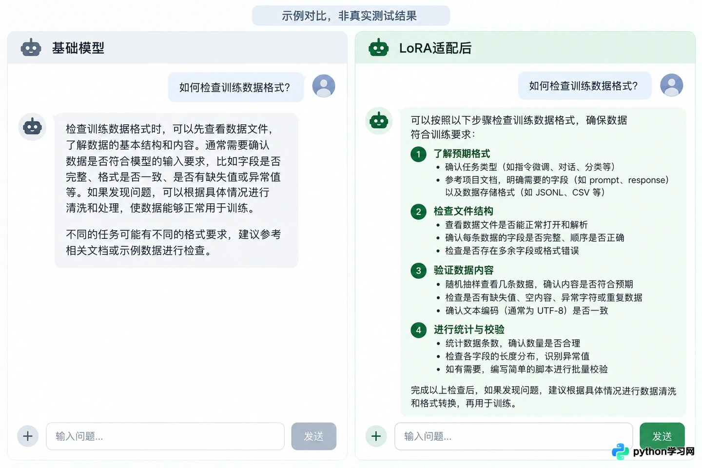Click the LoRA适配后 panel title
702x468 pixels.
pos(435,48)
